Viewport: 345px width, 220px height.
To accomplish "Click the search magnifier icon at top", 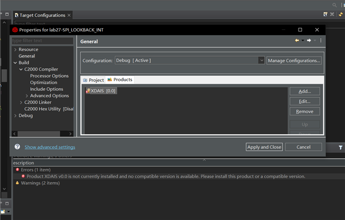I will [334, 5].
